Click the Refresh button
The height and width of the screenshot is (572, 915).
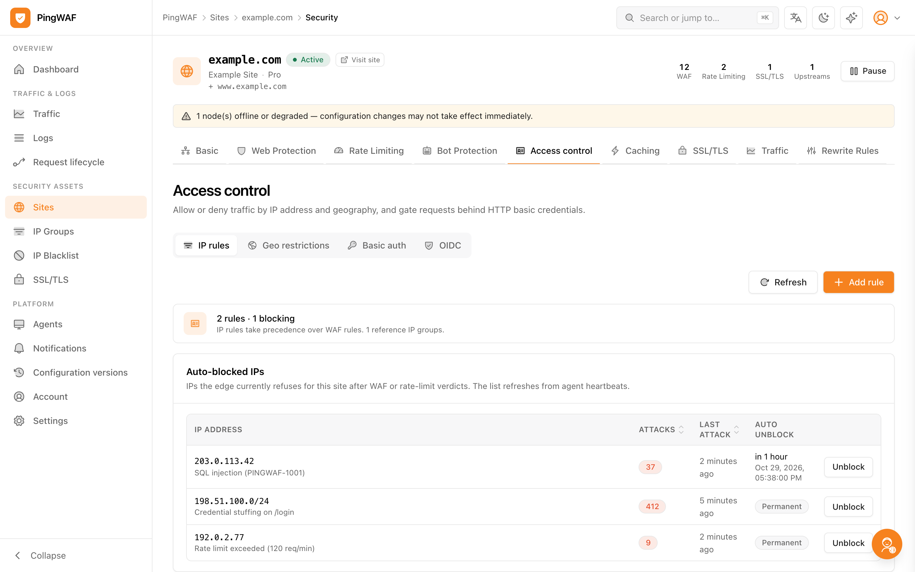pyautogui.click(x=783, y=282)
